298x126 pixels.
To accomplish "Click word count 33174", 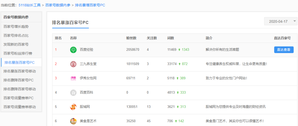I will pyautogui.click(x=172, y=64).
